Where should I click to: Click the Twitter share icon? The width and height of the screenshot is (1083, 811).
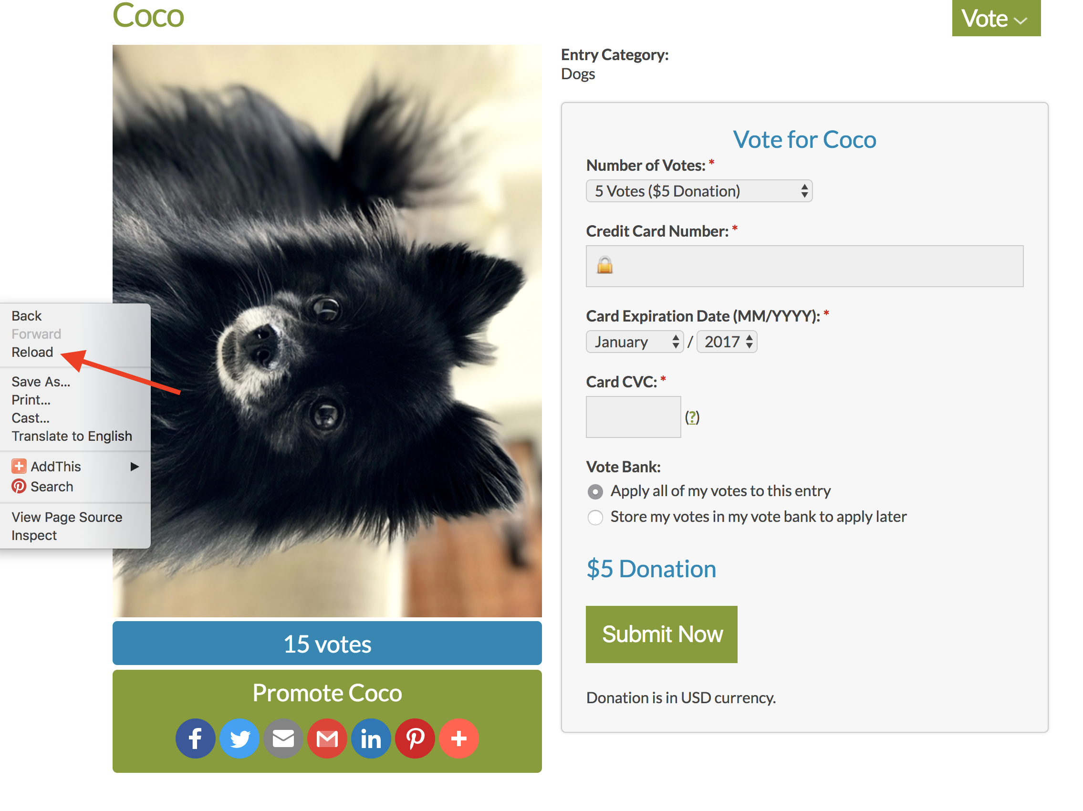point(239,738)
